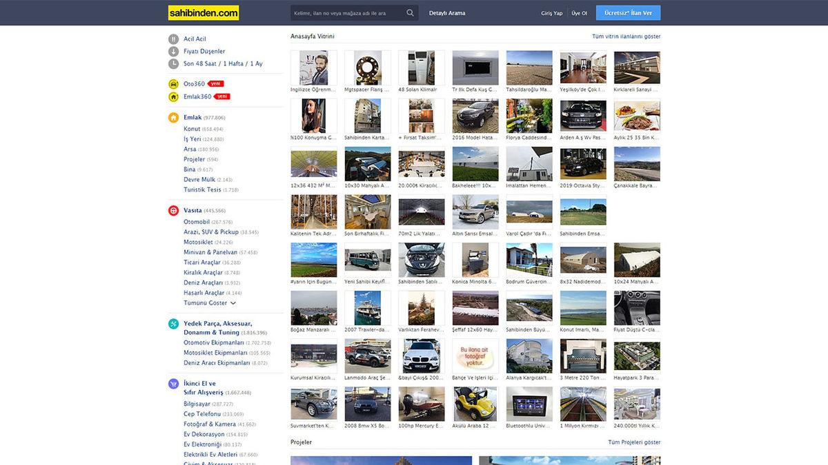Click the clock icon for recent listings
This screenshot has width=828, height=465.
[173, 64]
